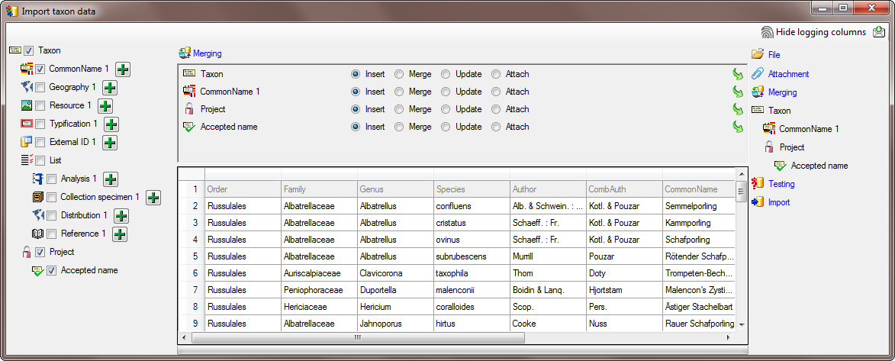Go to the Testing step
The image size is (895, 361).
[781, 184]
